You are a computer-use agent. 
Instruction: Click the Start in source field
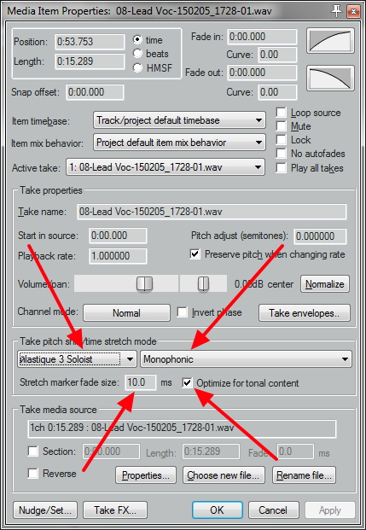[x=118, y=236]
